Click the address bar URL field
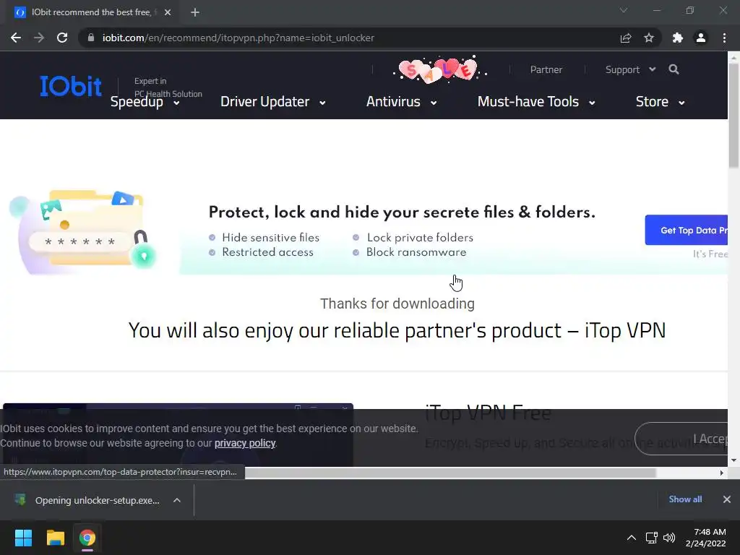 click(238, 38)
